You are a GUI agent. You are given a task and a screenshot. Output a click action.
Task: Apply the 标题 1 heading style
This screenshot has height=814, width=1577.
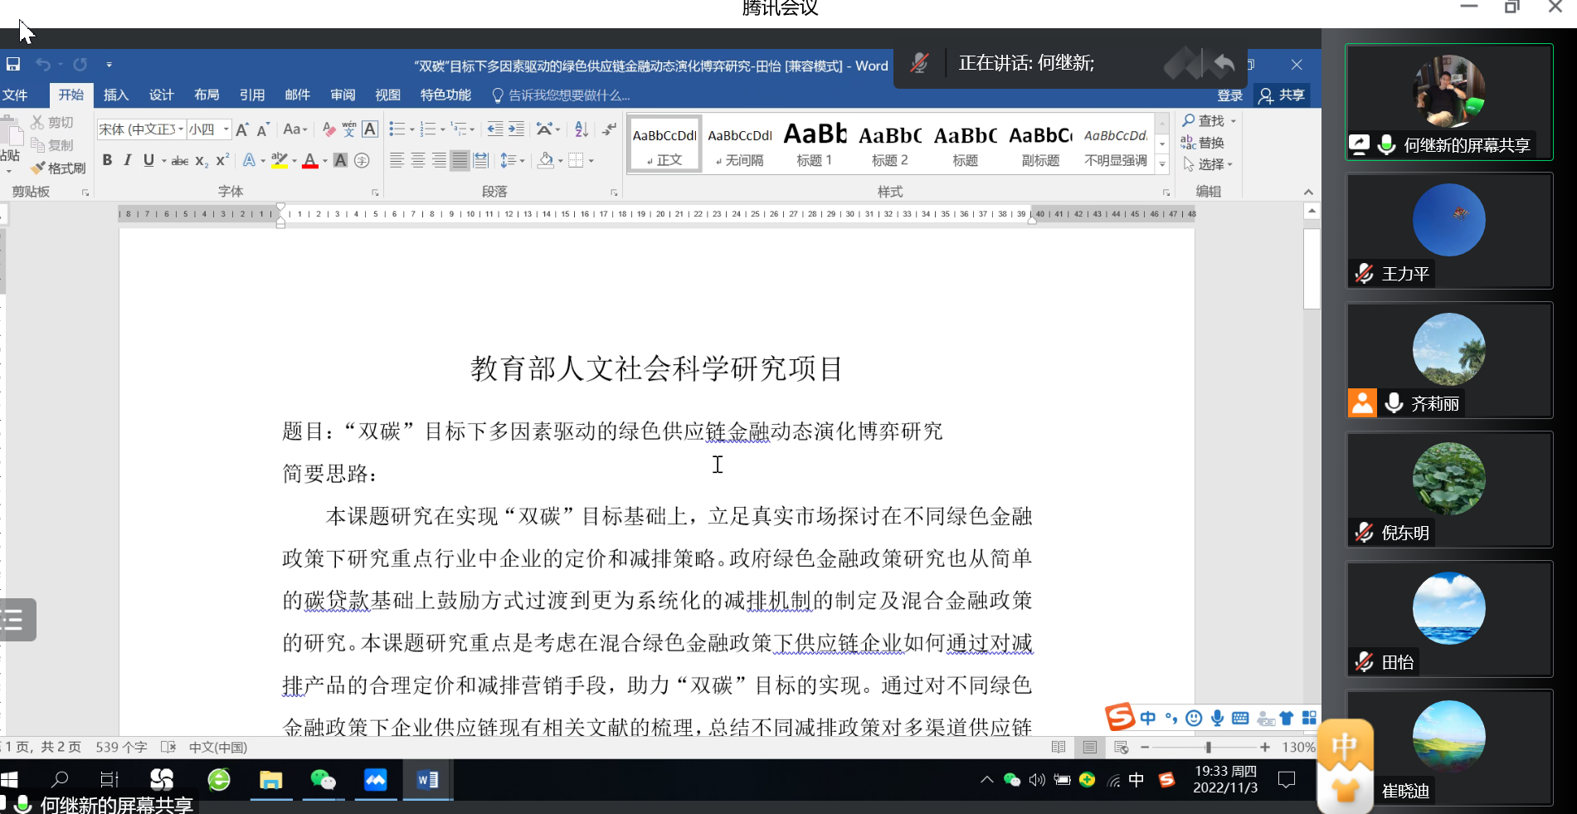[x=815, y=144]
